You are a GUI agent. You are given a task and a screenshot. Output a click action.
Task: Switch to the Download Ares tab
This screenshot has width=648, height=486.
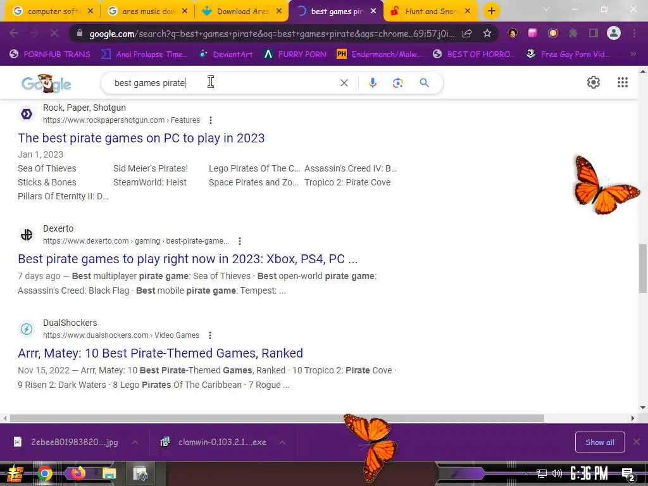click(x=241, y=11)
